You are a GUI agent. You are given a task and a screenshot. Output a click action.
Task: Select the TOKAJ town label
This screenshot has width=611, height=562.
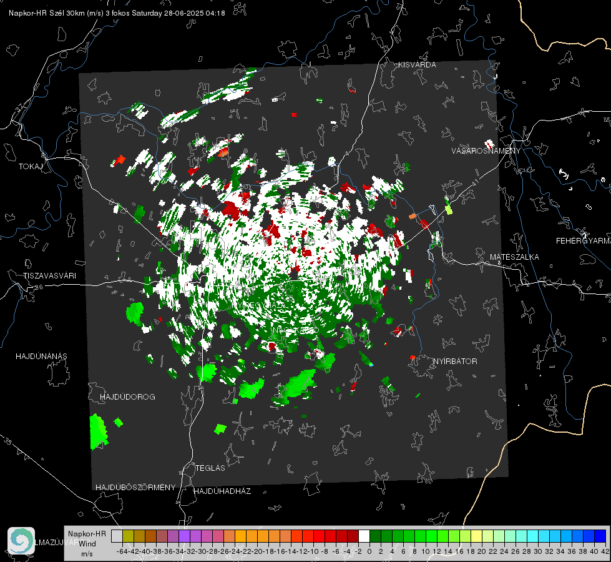(x=30, y=167)
